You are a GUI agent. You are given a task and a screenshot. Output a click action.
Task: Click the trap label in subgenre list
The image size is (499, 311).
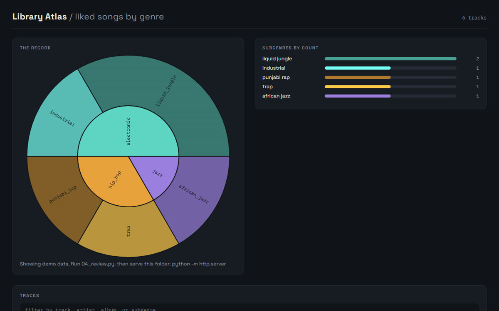click(x=267, y=87)
